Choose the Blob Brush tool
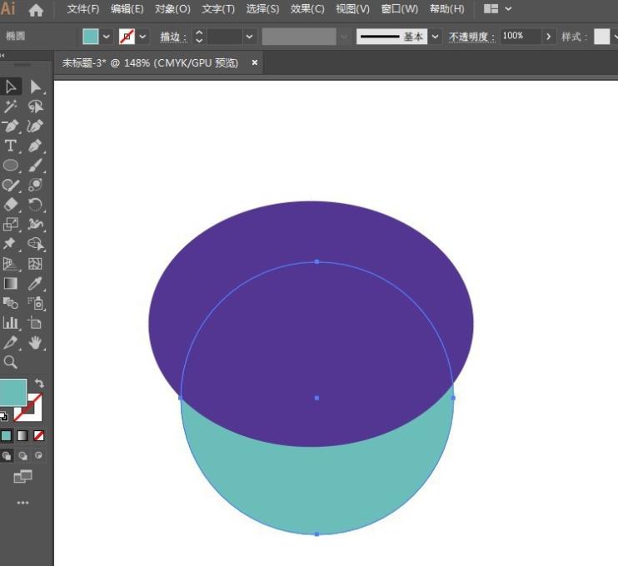The image size is (618, 566). [36, 185]
